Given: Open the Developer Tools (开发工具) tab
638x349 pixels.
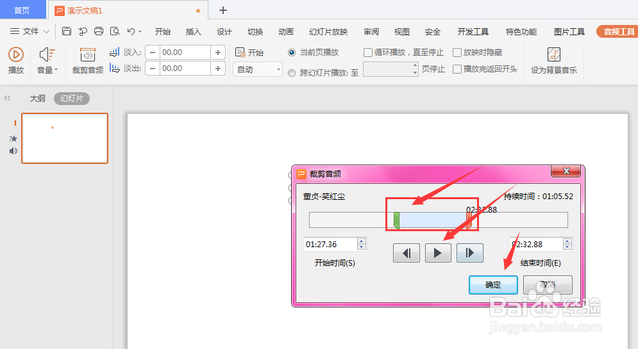Looking at the screenshot, I should (x=473, y=31).
